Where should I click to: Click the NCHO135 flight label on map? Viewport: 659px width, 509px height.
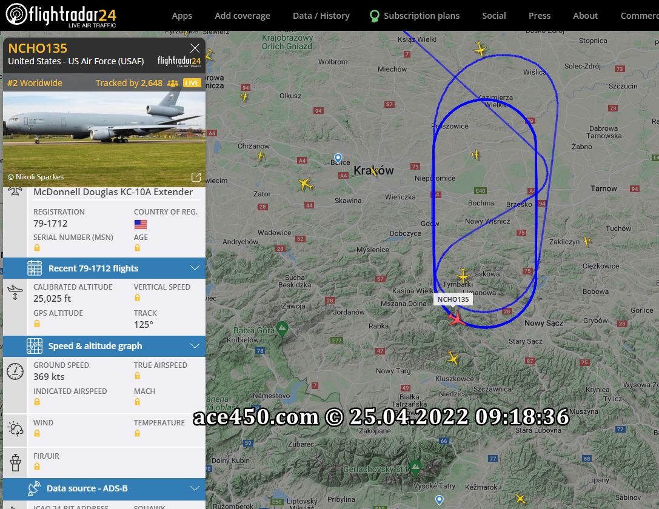[453, 299]
